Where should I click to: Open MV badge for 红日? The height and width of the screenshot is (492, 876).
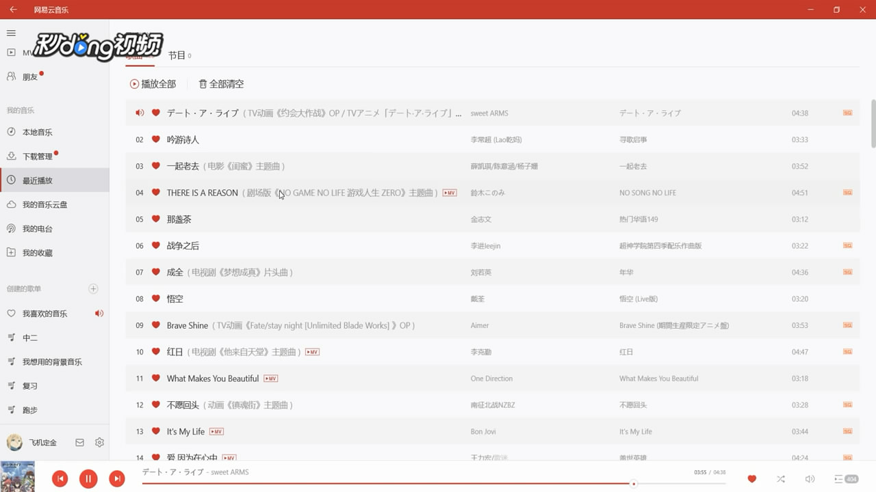pos(312,352)
